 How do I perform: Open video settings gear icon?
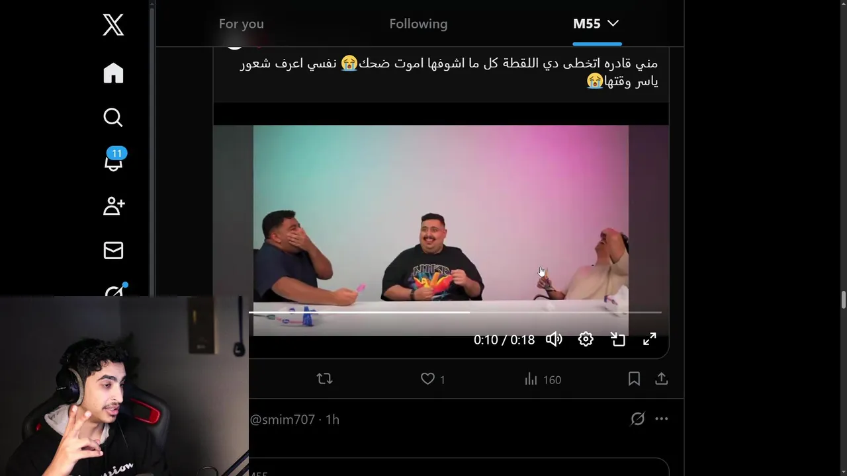click(586, 339)
